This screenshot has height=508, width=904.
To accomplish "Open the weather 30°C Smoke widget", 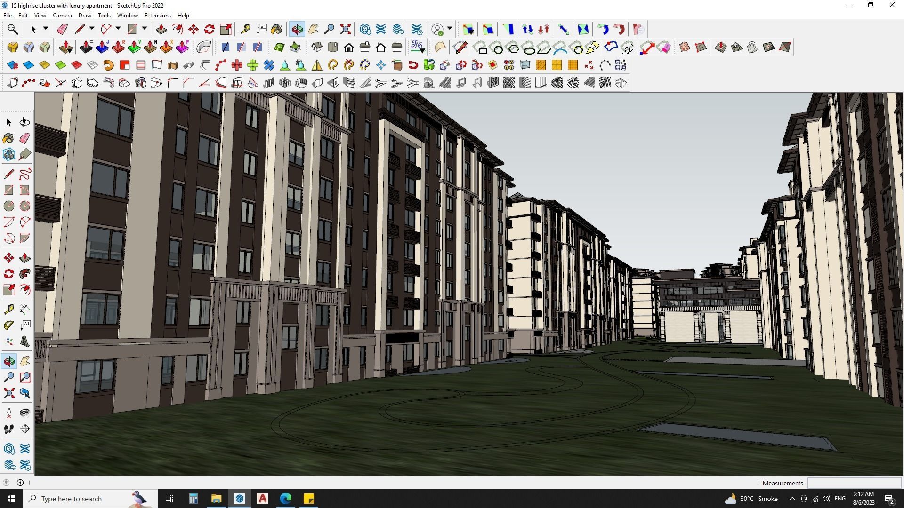I will (x=751, y=499).
